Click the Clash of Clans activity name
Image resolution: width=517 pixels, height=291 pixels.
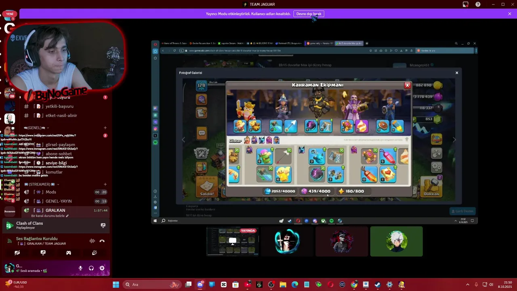(29, 223)
